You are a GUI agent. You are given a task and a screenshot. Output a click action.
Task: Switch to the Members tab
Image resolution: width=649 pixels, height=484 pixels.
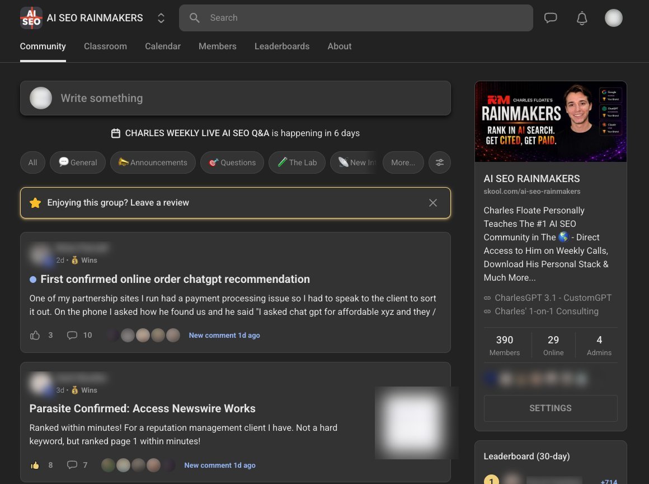217,46
